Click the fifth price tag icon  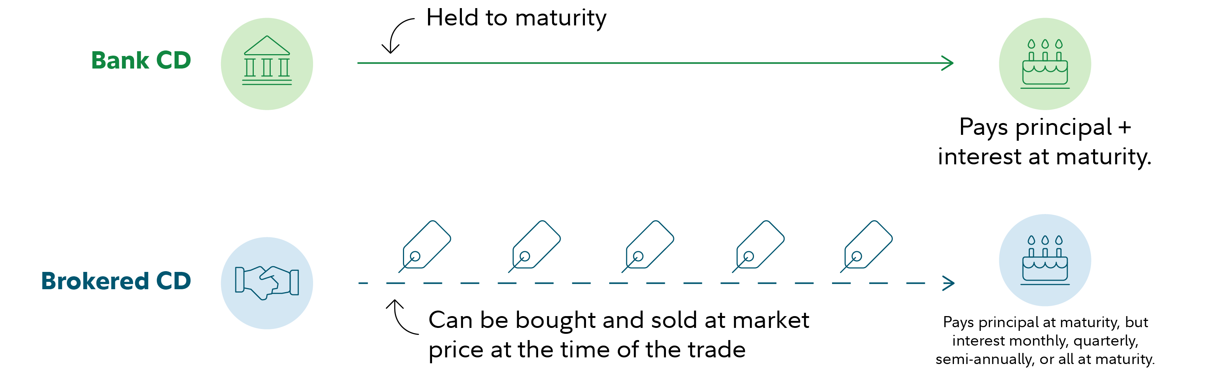tap(866, 246)
